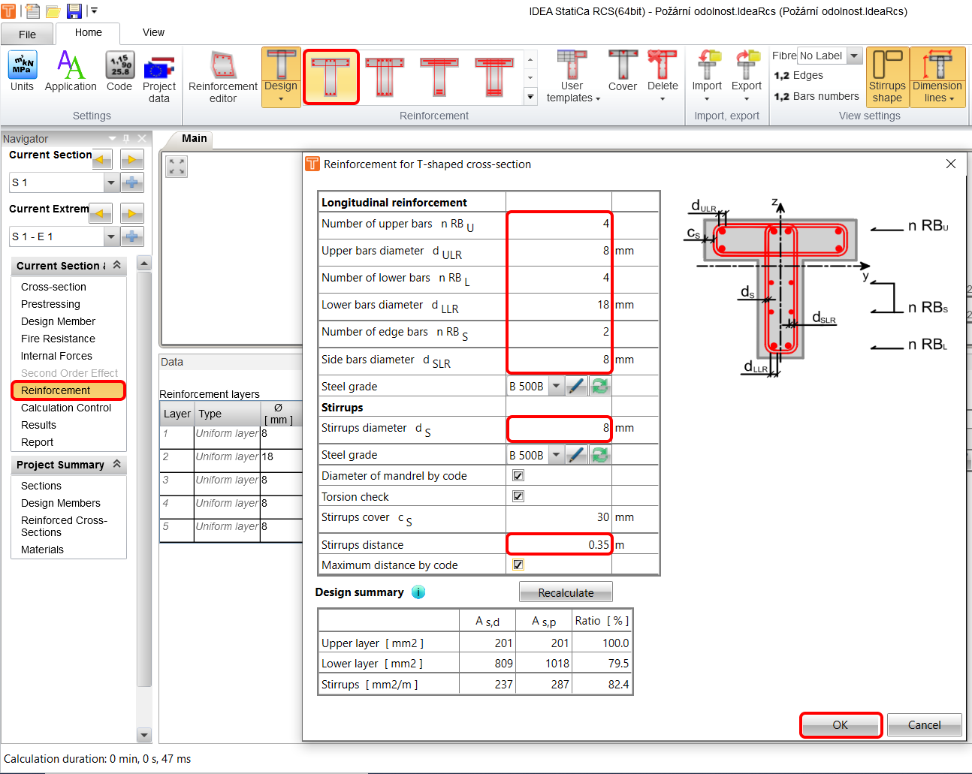The height and width of the screenshot is (774, 972).
Task: Disable the Torsion check option
Action: 518,495
